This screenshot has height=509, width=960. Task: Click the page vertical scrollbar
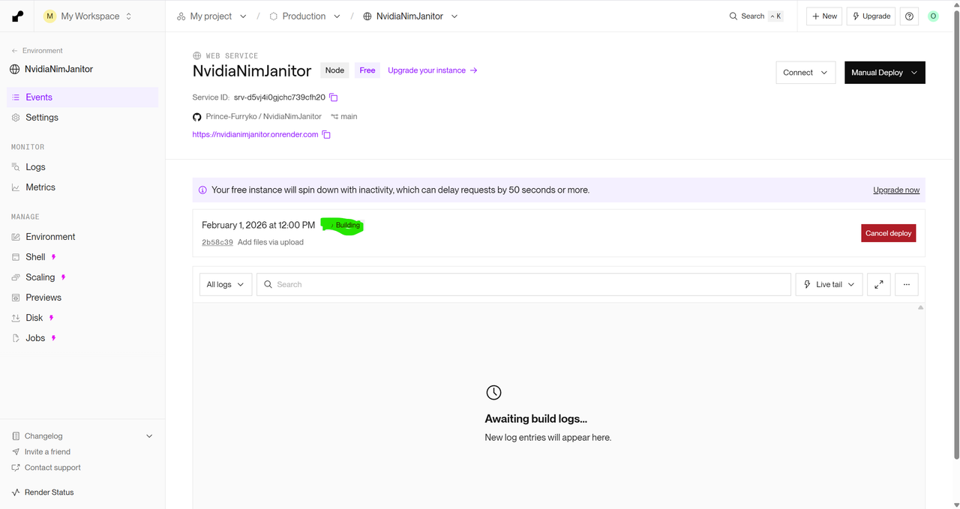tap(955, 235)
